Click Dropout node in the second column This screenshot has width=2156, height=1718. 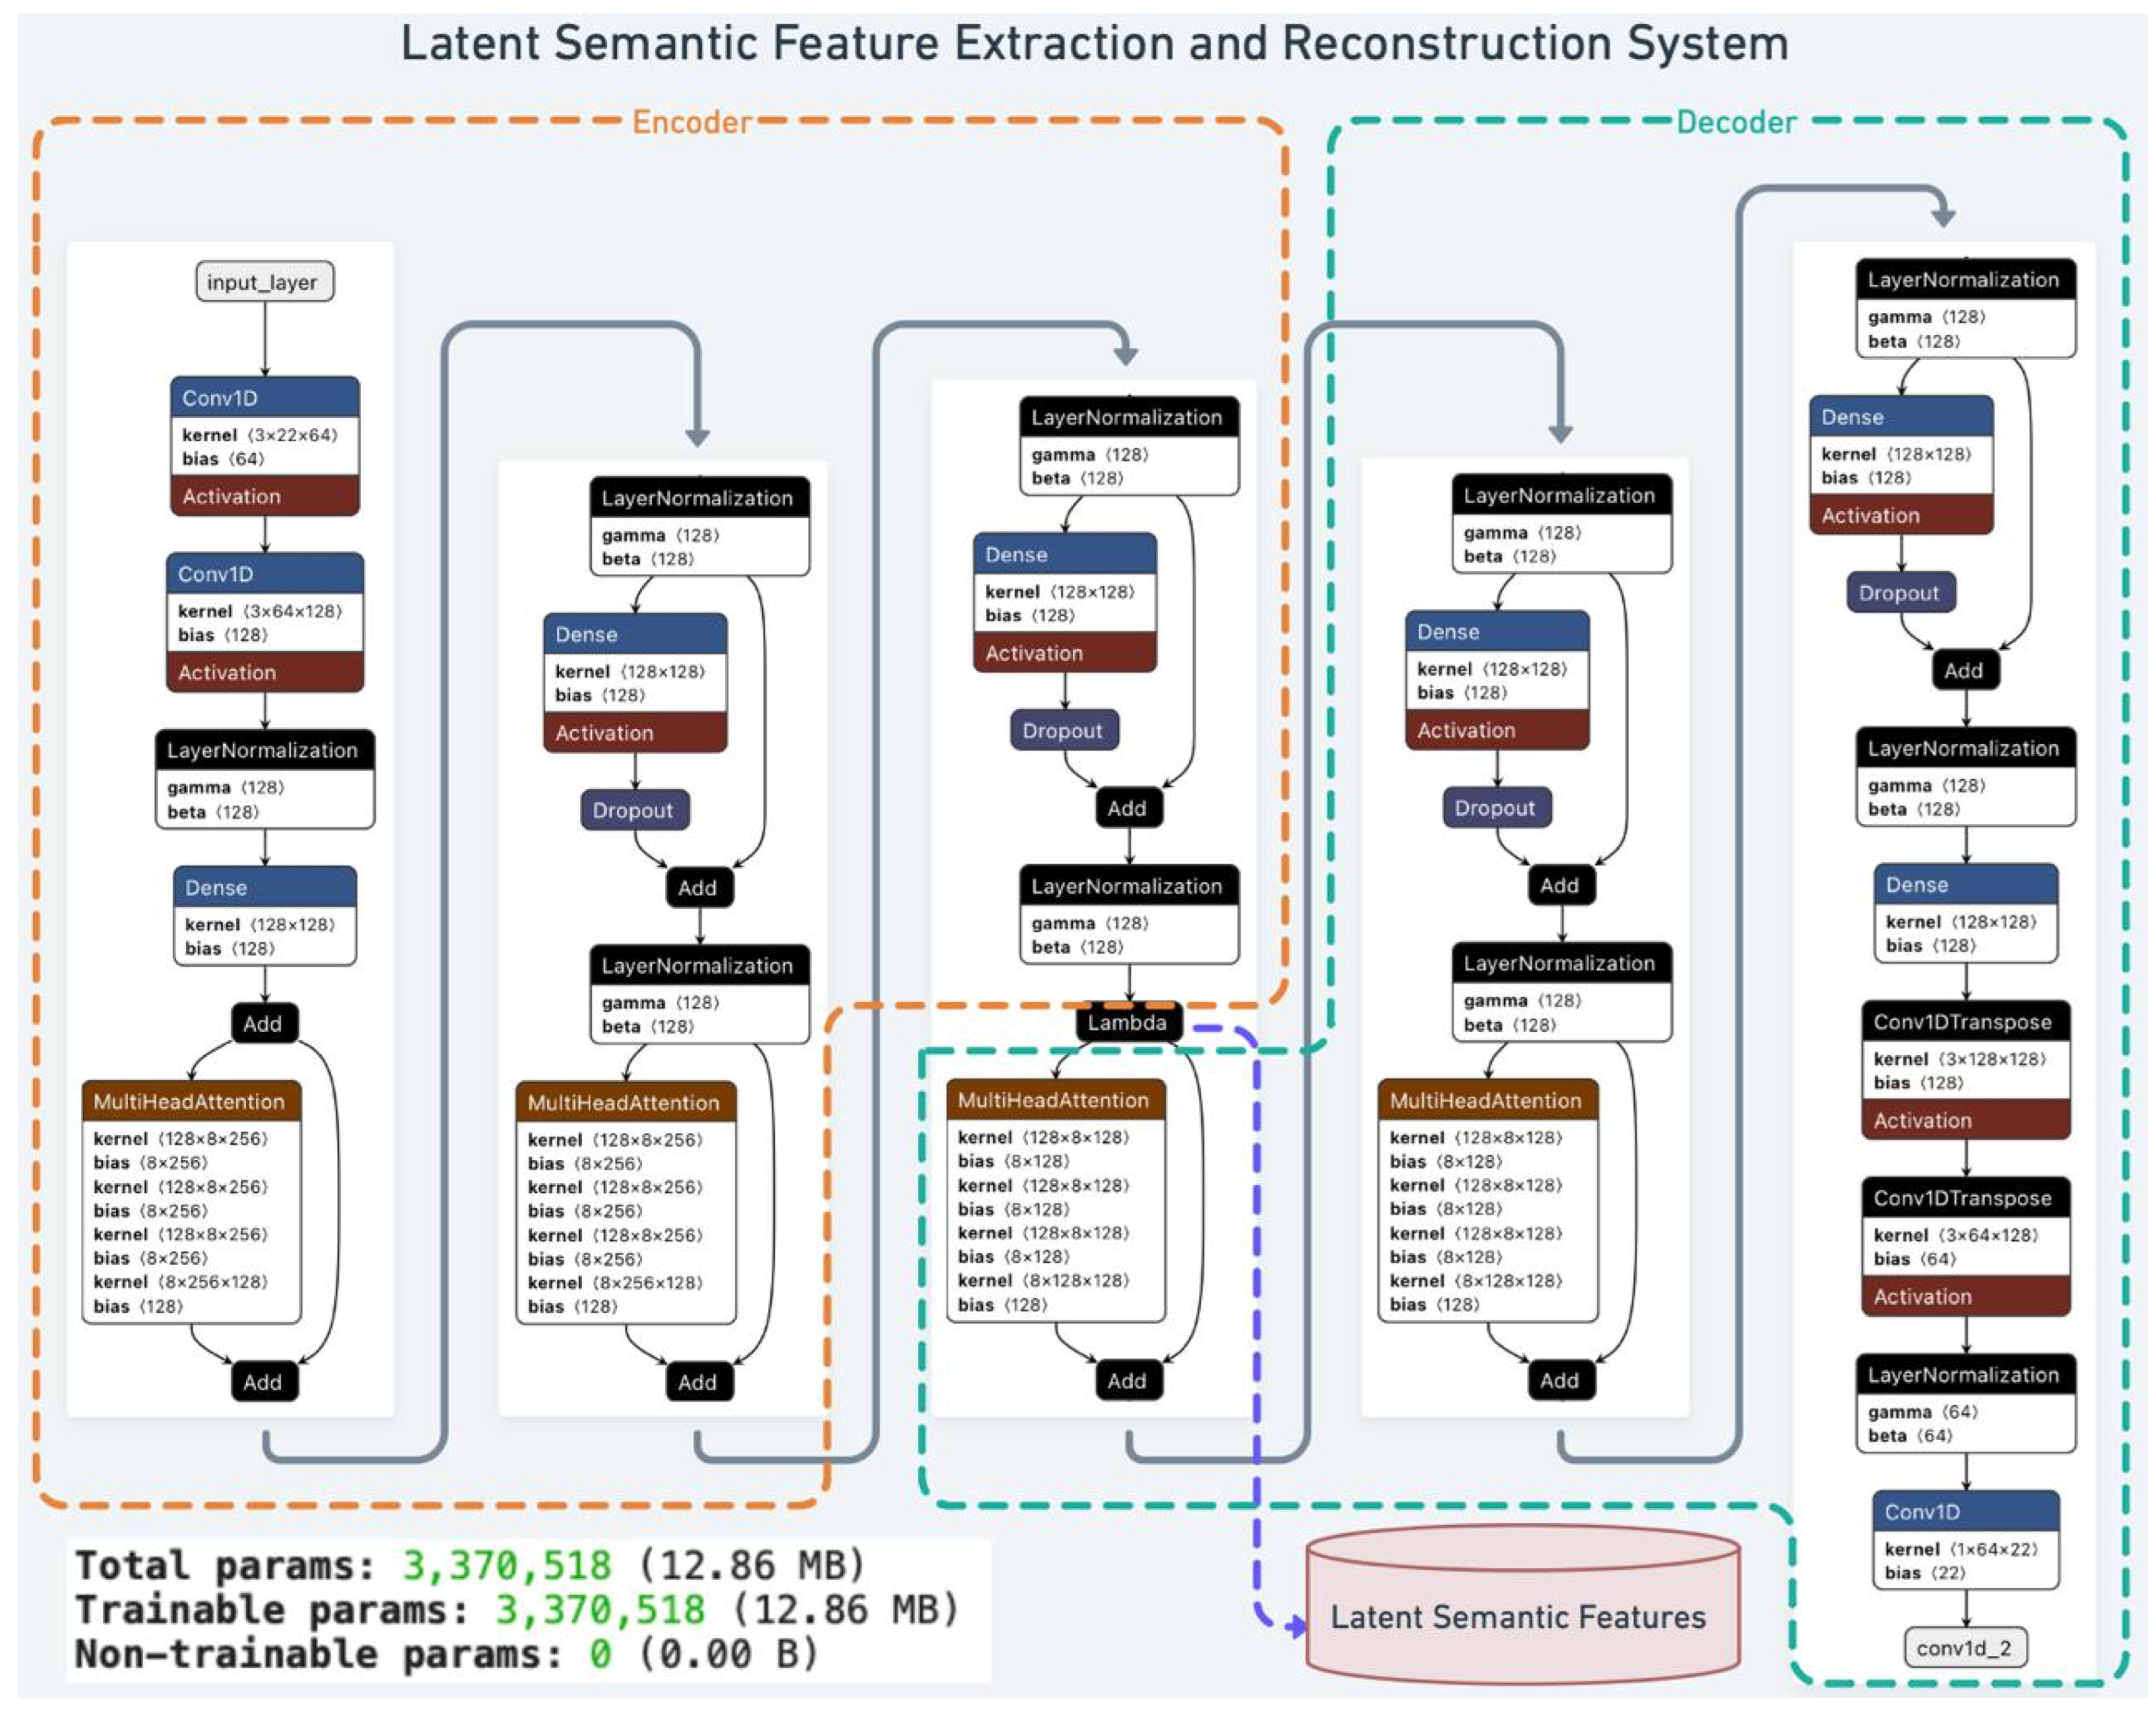click(634, 810)
